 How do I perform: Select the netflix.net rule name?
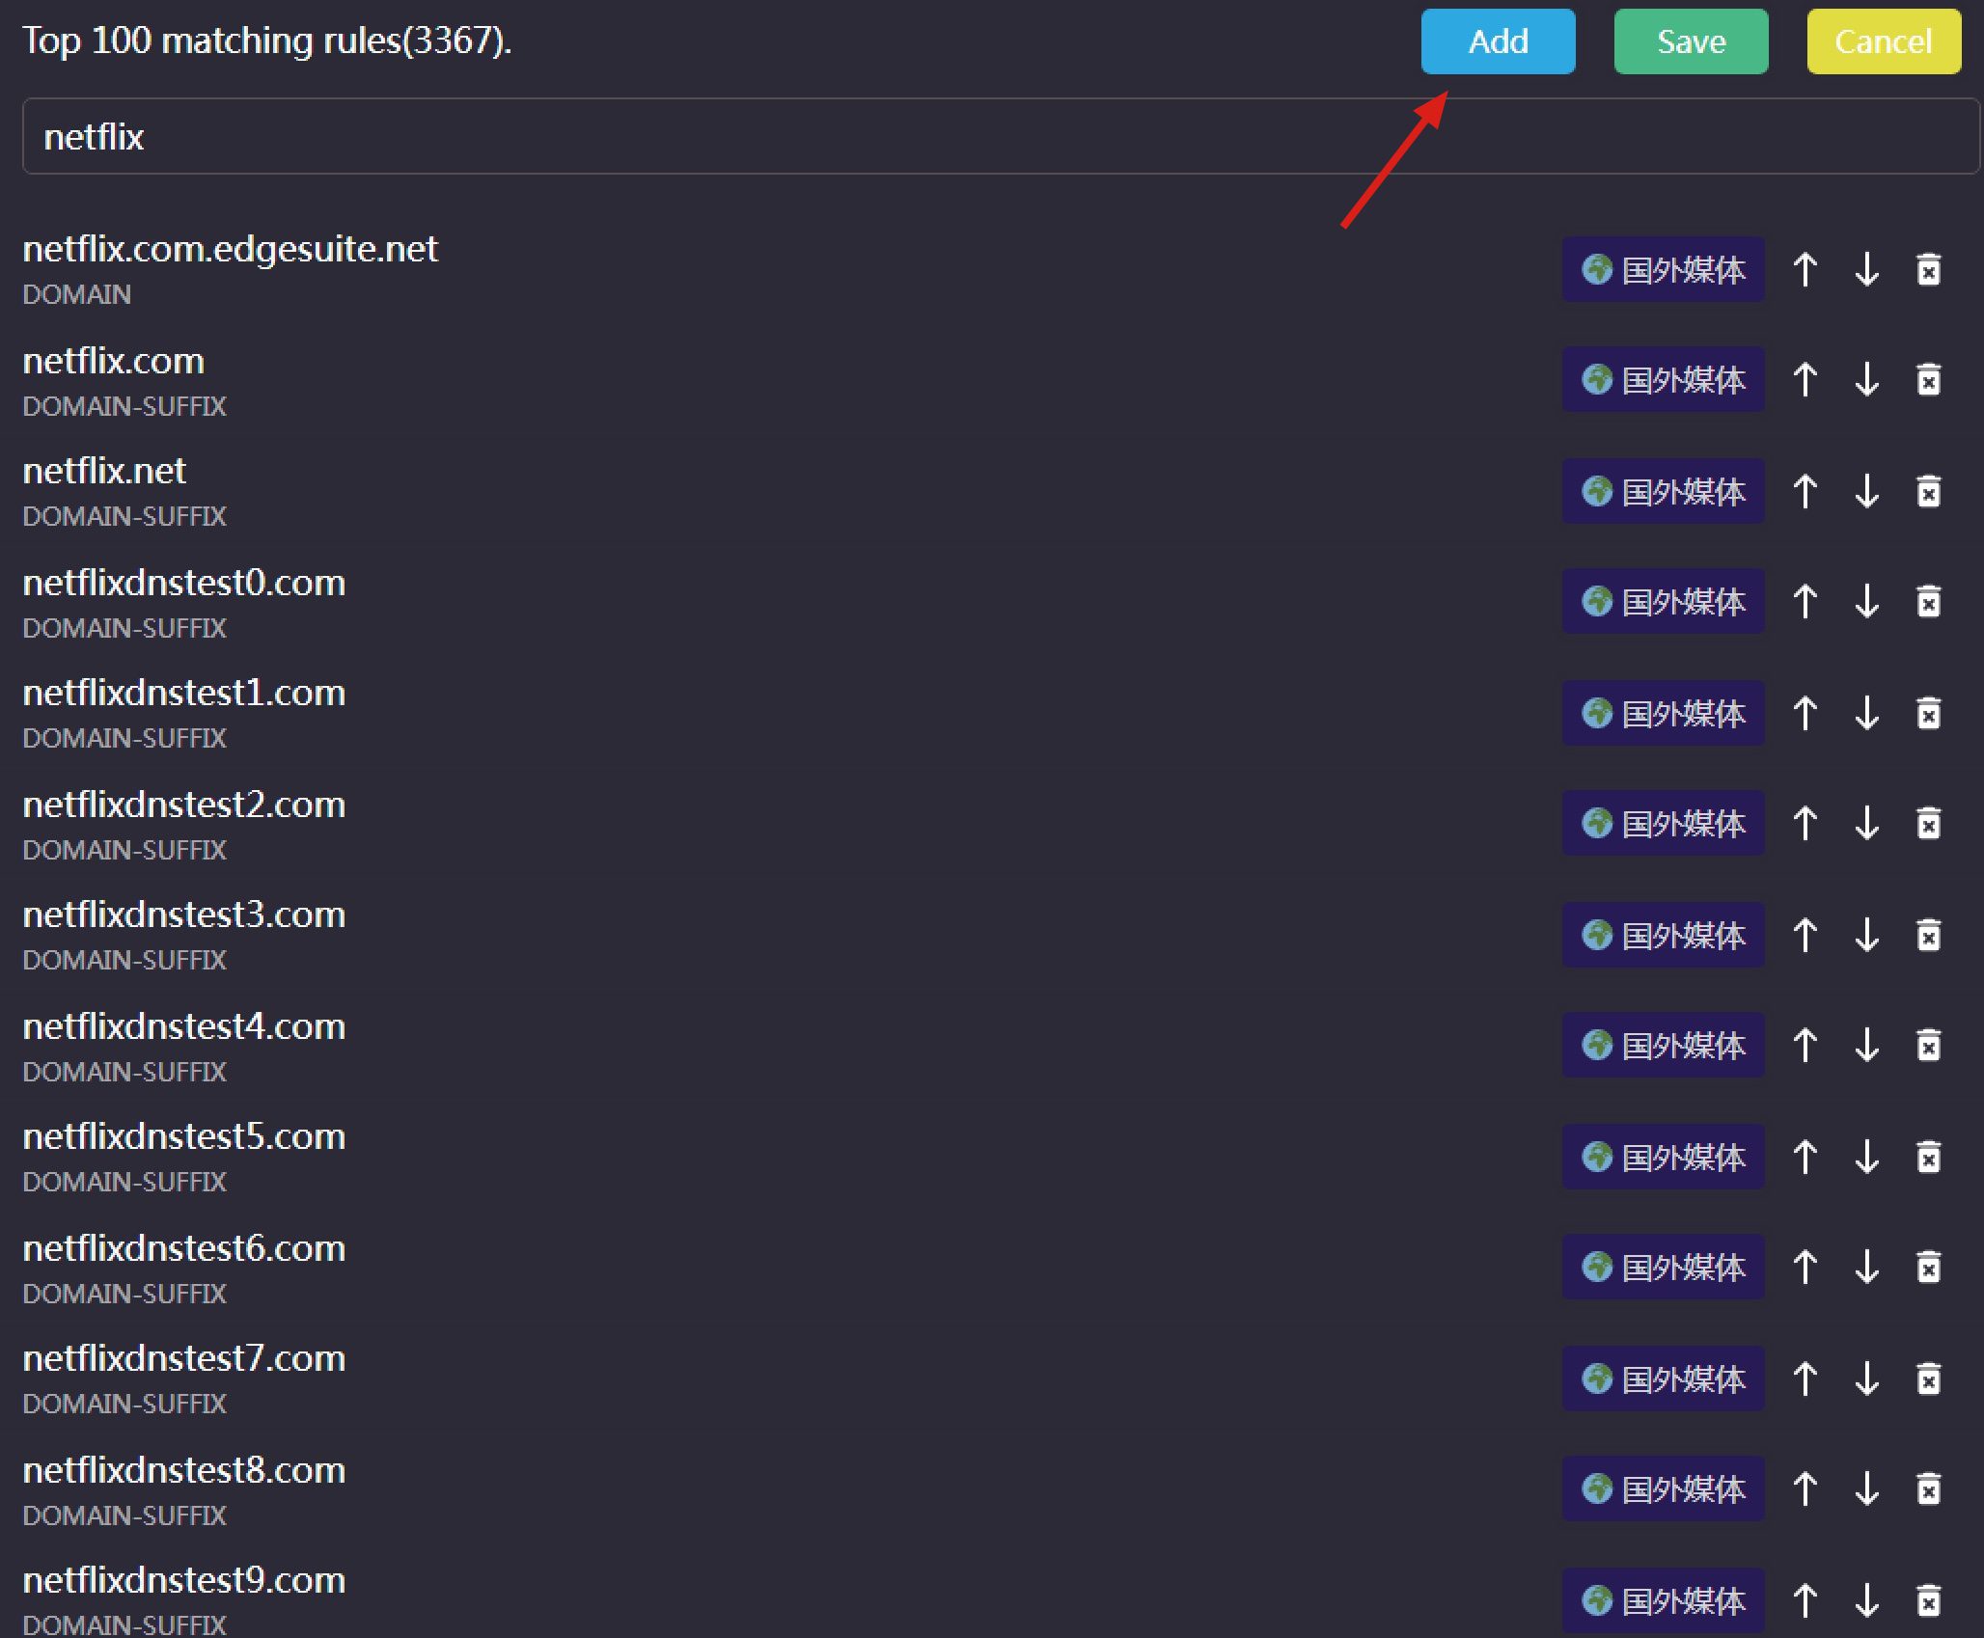[104, 472]
